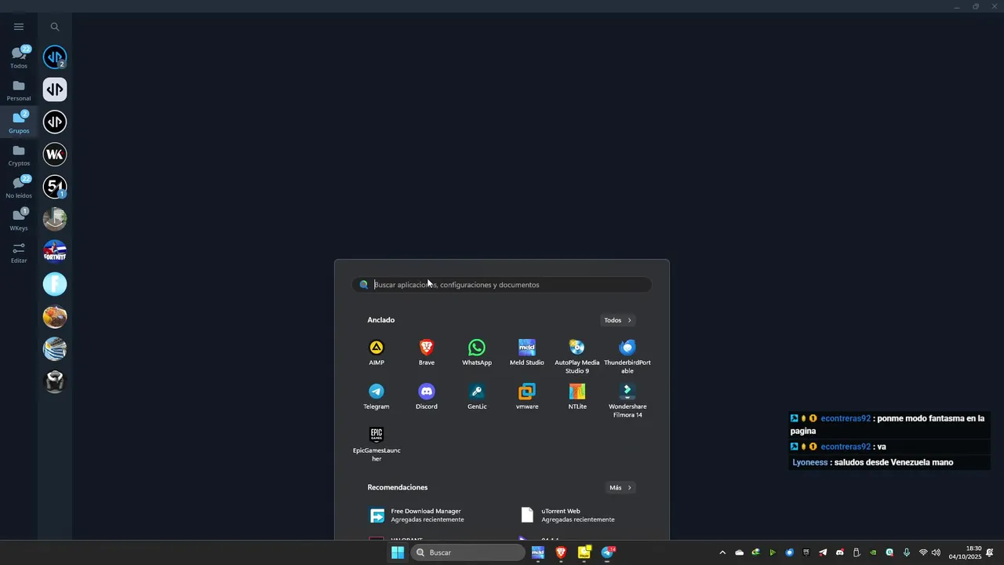Open Meld Studio pinned app
Screen dimensions: 1004x565
pos(527,352)
